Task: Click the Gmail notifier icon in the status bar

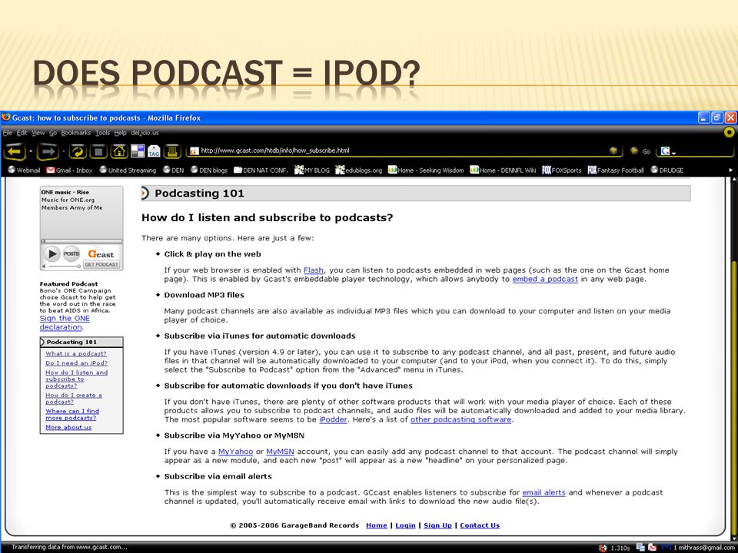Action: (x=653, y=548)
